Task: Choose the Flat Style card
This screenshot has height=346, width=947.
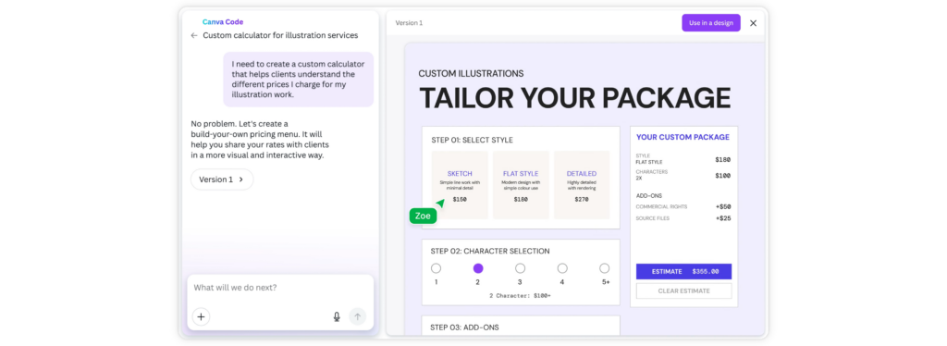Action: (521, 185)
